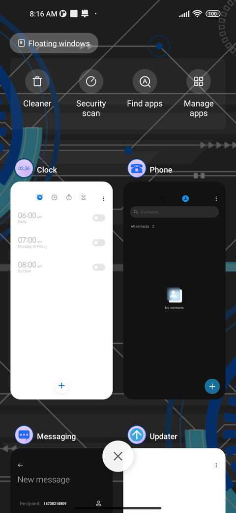
Task: Add new contact in Phone card
Action: click(212, 386)
